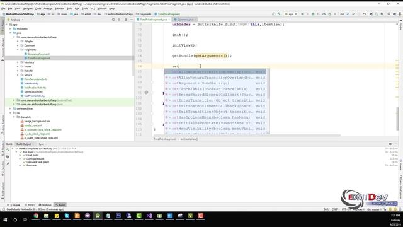Select the Build Output tab

point(24,144)
